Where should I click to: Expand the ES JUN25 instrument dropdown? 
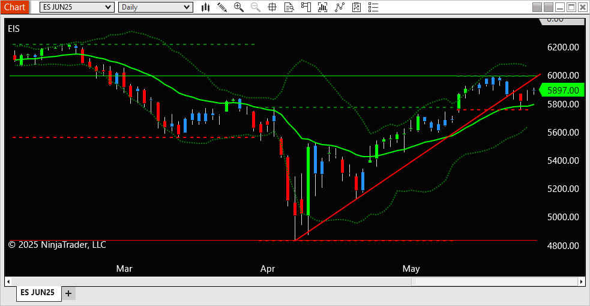(77, 7)
